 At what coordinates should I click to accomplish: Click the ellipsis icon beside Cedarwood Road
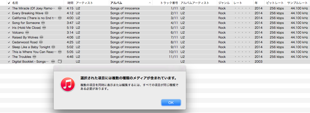click(x=41, y=42)
